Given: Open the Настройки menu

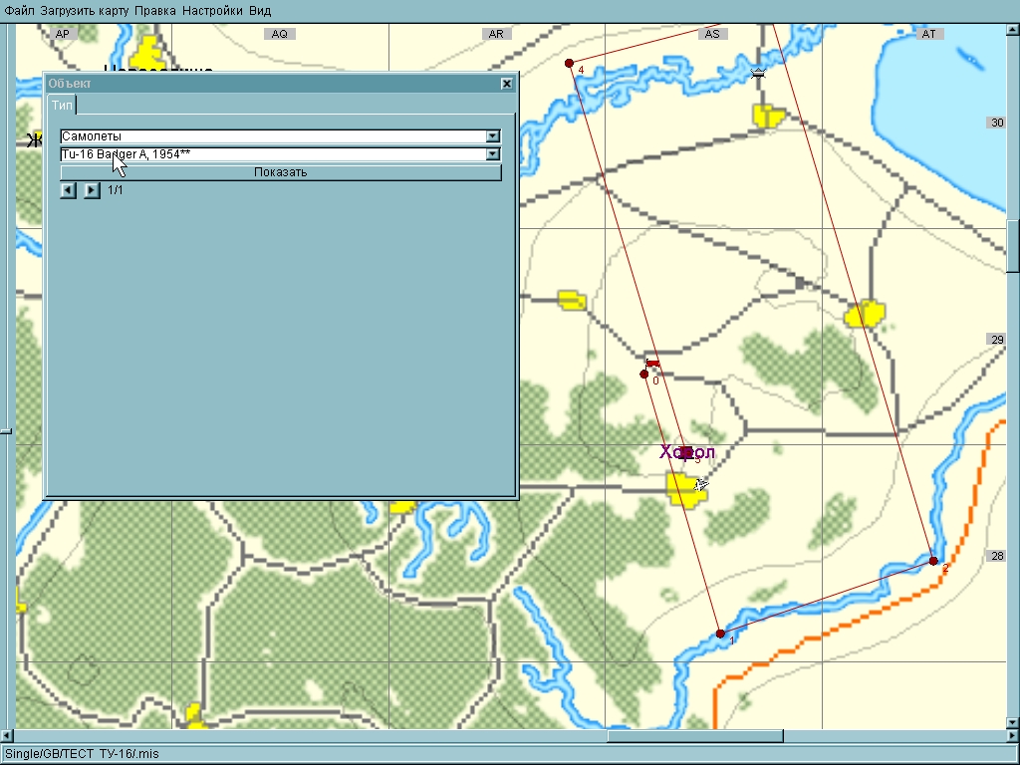Looking at the screenshot, I should pyautogui.click(x=212, y=10).
